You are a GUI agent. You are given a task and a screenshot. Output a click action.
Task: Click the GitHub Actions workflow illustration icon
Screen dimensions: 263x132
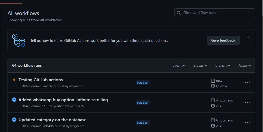coord(19,40)
